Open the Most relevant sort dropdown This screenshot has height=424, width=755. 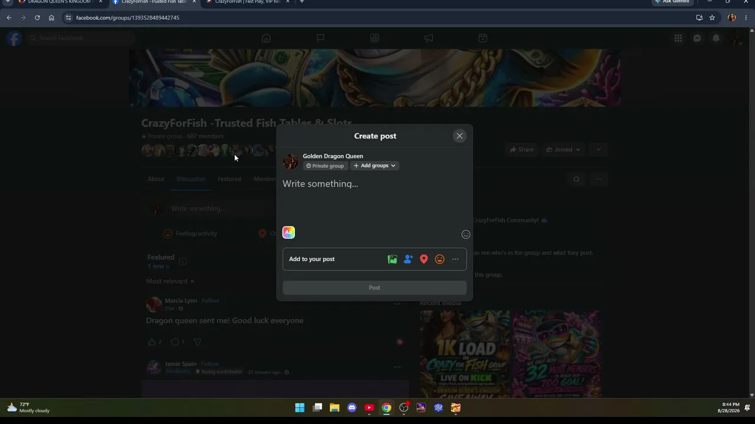(170, 281)
